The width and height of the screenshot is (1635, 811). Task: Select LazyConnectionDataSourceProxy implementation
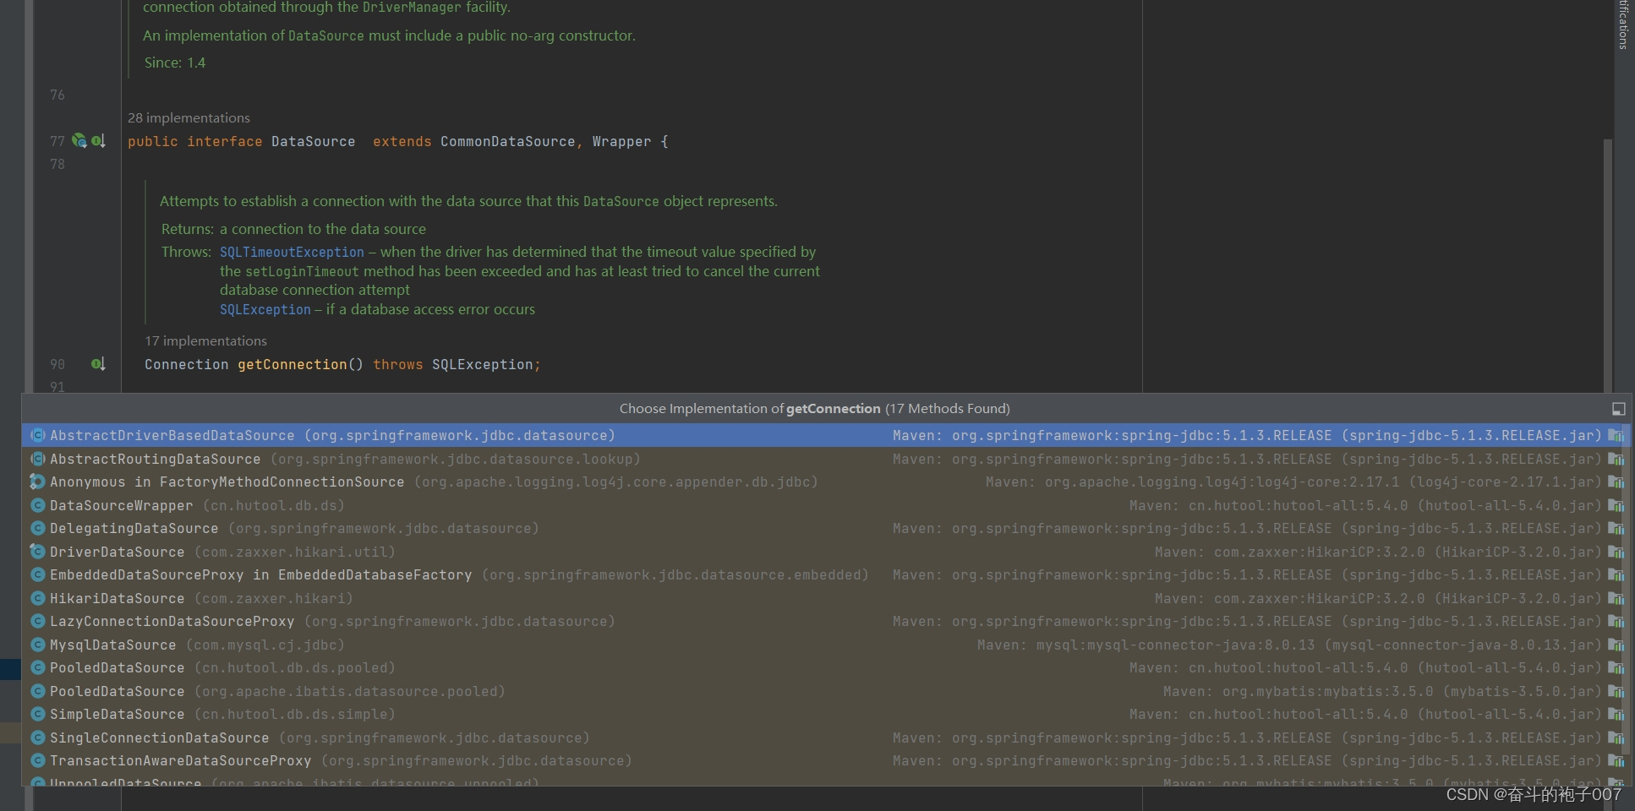825,621
